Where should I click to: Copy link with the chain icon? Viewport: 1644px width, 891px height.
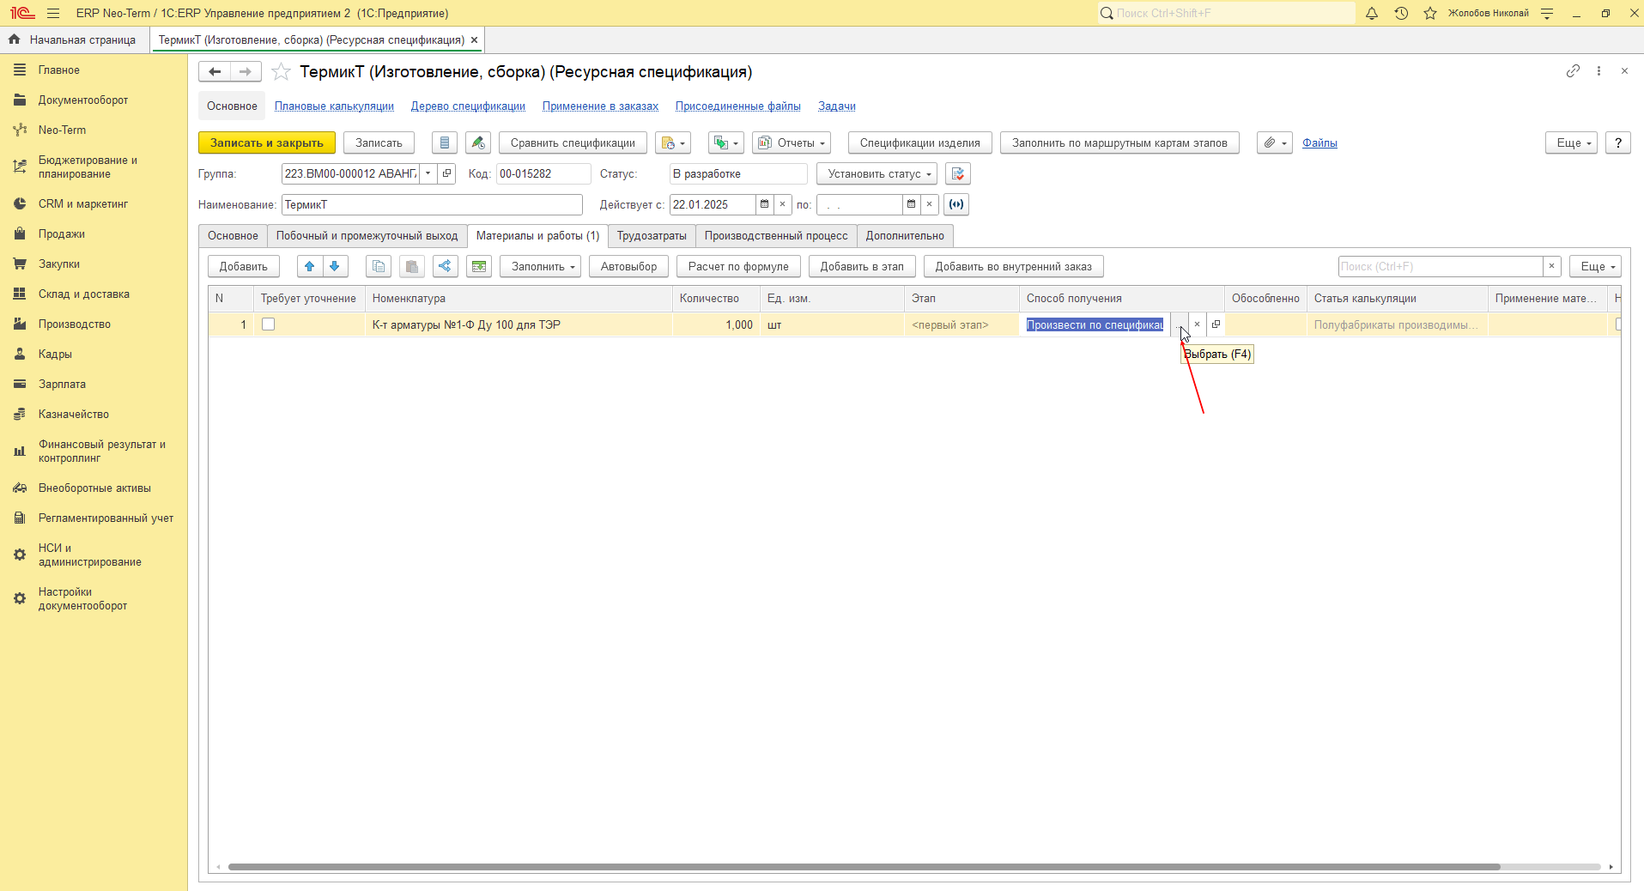point(1573,71)
